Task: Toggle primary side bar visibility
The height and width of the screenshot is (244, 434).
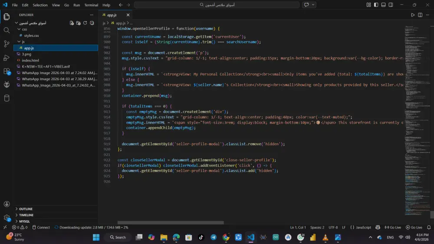Action: (x=376, y=5)
